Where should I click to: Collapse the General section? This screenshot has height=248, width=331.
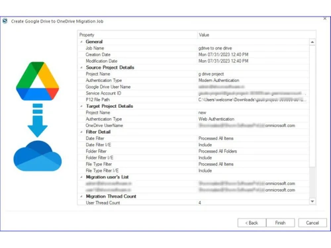(x=81, y=42)
